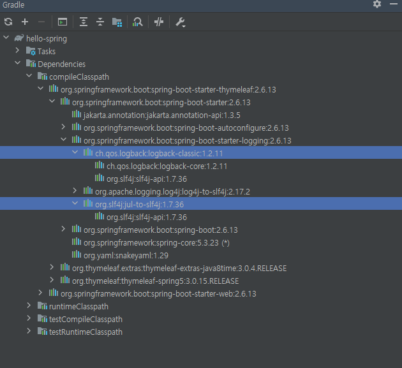The image size is (402, 368).
Task: Expand testCompileClasspath node
Action: (29, 318)
